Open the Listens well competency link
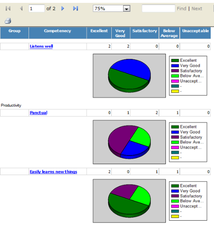This screenshot has width=214, height=226. coord(41,46)
